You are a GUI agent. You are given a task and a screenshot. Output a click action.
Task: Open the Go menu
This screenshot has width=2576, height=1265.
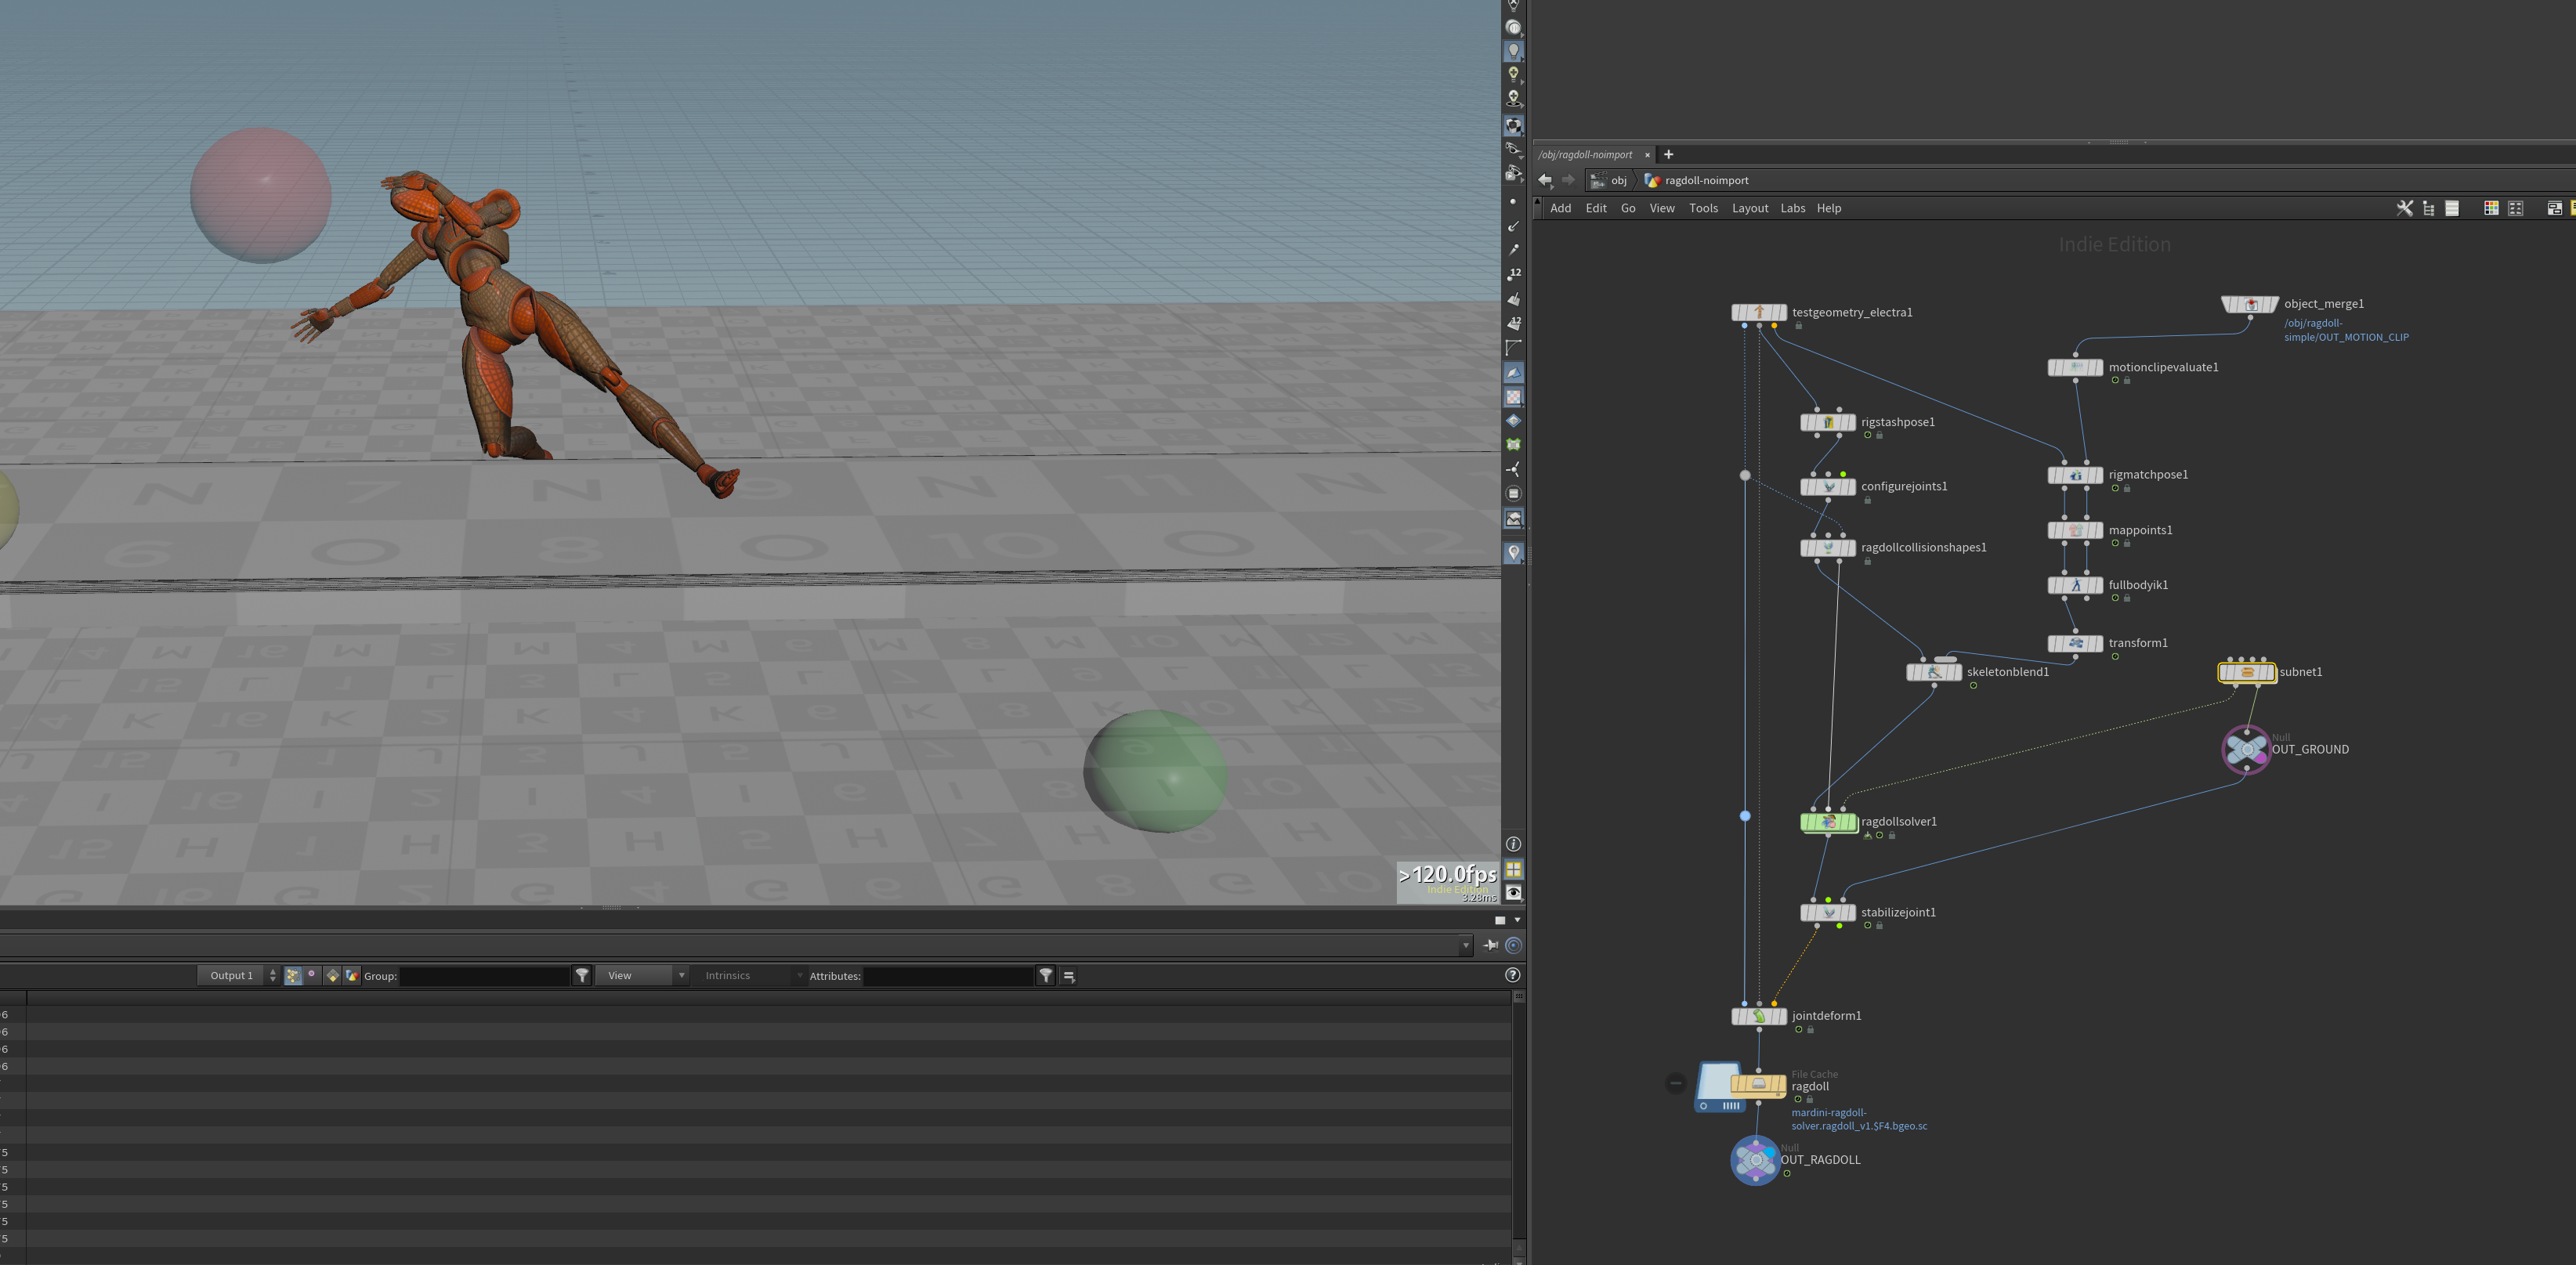(1628, 208)
